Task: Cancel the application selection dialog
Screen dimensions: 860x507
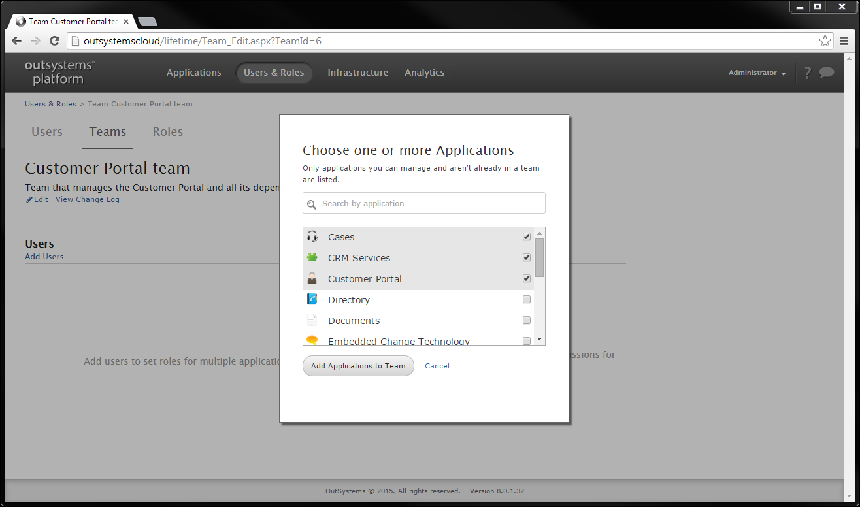Action: pyautogui.click(x=437, y=366)
